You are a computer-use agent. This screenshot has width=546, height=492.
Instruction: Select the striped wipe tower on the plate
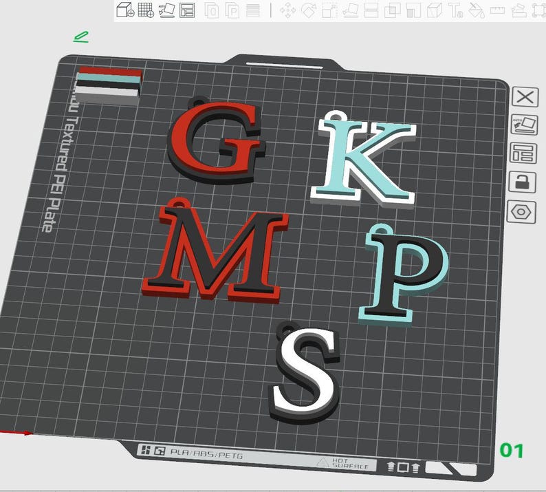click(109, 85)
